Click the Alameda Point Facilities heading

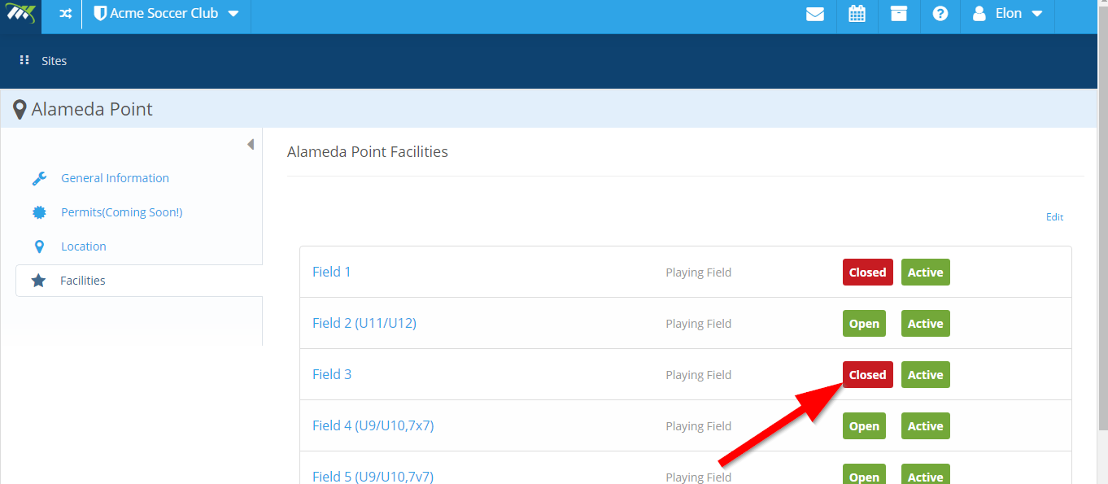(368, 151)
